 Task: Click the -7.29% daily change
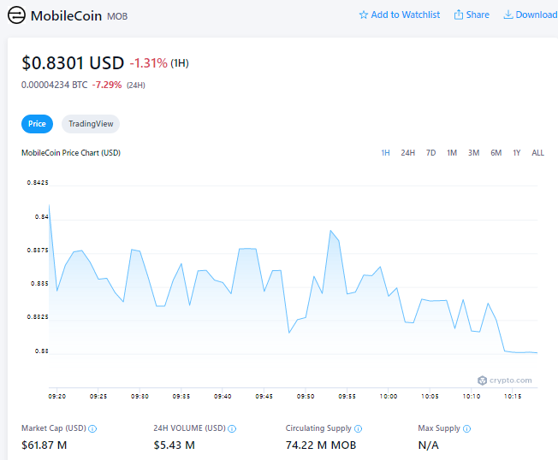(107, 85)
